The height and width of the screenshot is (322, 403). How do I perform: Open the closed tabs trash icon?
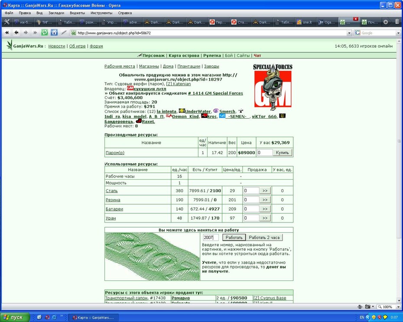[397, 22]
